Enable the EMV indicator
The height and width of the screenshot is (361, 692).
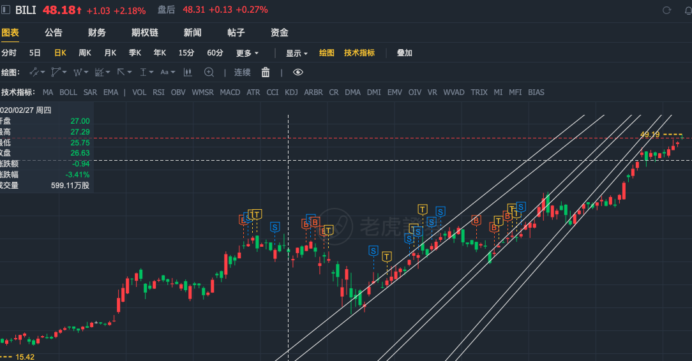395,92
